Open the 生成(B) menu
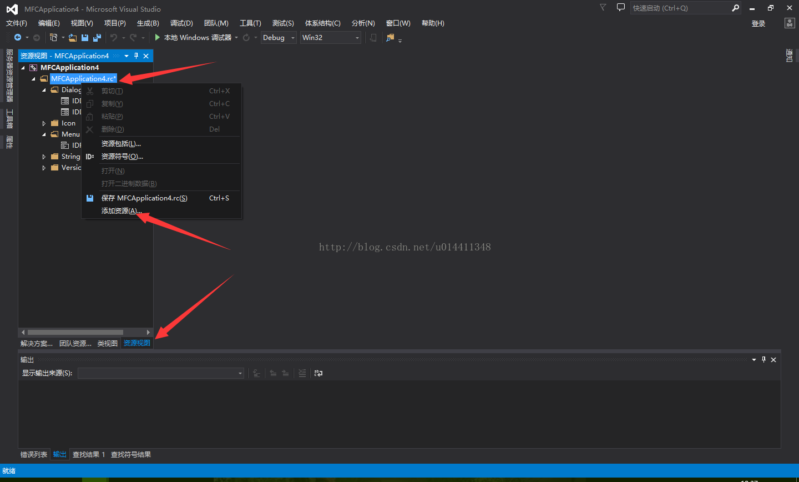The height and width of the screenshot is (482, 799). click(x=148, y=23)
